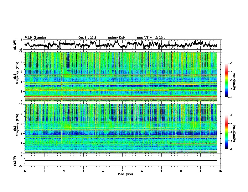Screen dimensions: 248x192
Task: Click time axis tick label "9"
Action: 200,171
